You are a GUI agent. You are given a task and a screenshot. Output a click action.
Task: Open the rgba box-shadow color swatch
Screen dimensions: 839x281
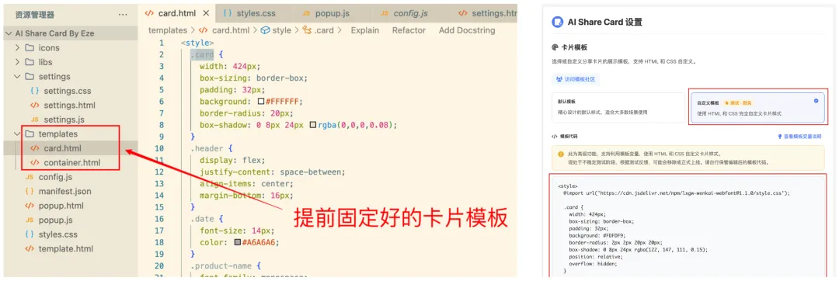(313, 125)
